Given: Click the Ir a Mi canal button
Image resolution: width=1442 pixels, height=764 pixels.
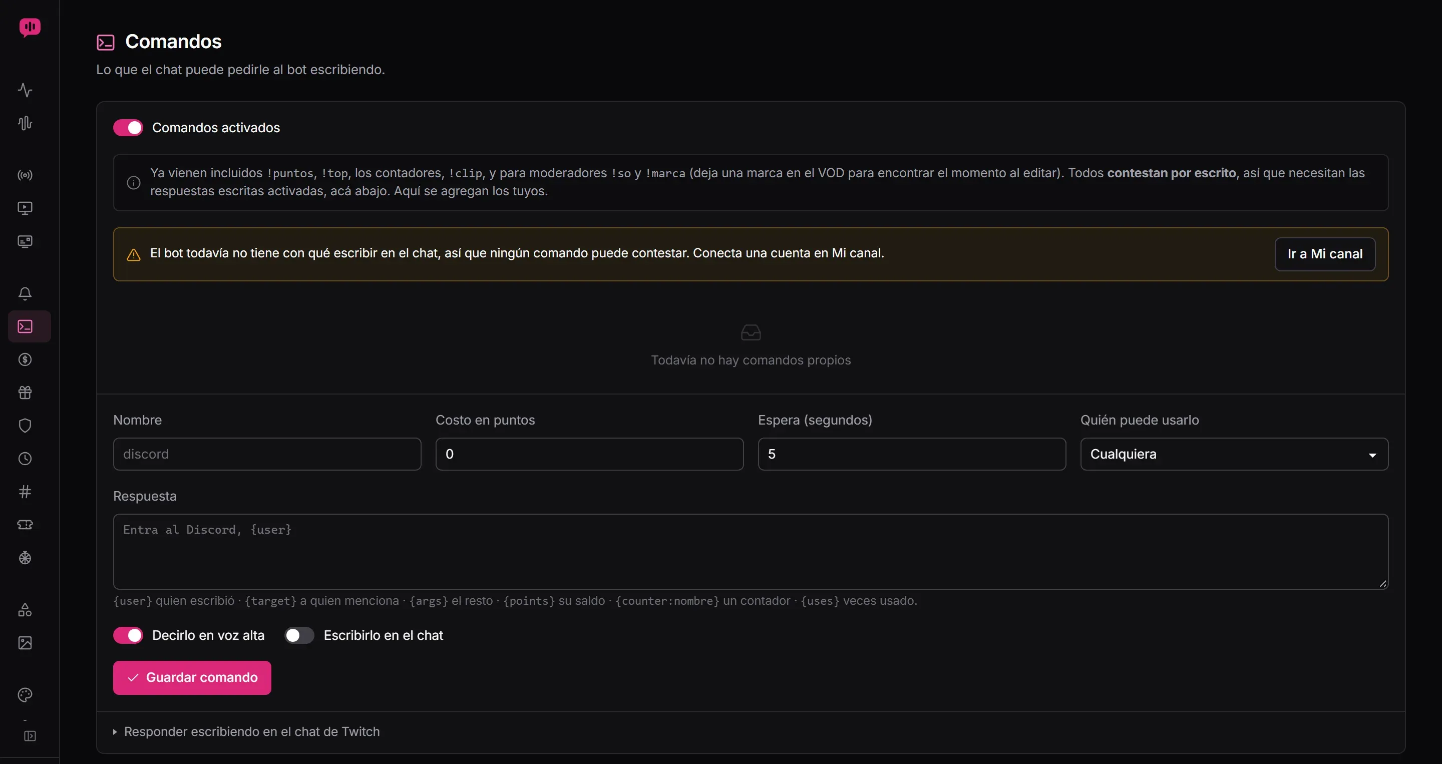Looking at the screenshot, I should pos(1324,254).
